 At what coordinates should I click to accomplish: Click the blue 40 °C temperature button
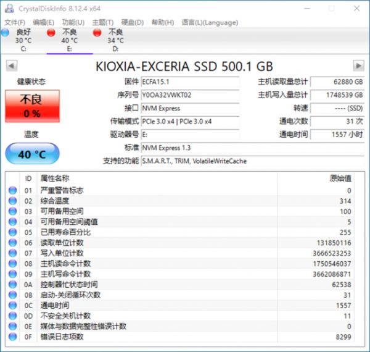[x=32, y=154]
